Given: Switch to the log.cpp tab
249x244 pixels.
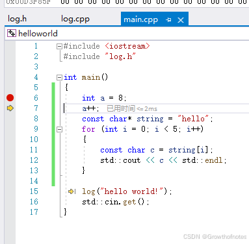Looking at the screenshot, I should [75, 19].
